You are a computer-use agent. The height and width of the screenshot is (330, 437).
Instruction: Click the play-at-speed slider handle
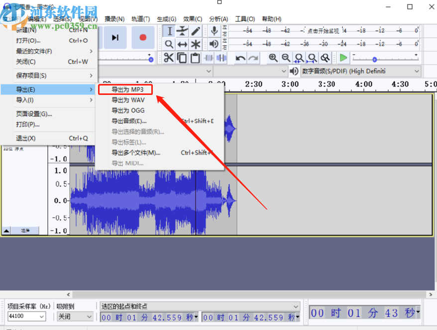pyautogui.click(x=374, y=60)
